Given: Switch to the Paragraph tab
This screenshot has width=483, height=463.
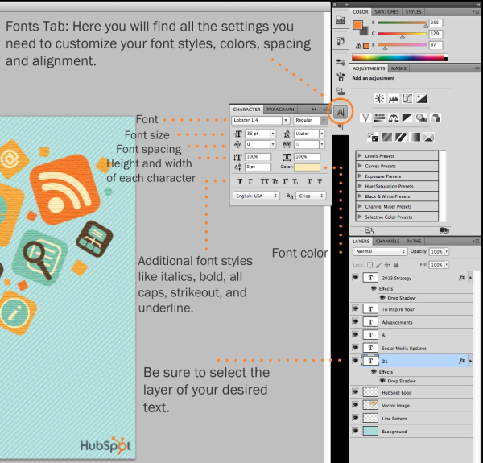Looking at the screenshot, I should click(x=280, y=110).
